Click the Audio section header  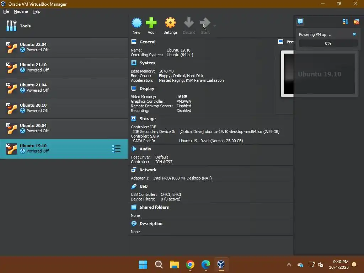click(145, 149)
